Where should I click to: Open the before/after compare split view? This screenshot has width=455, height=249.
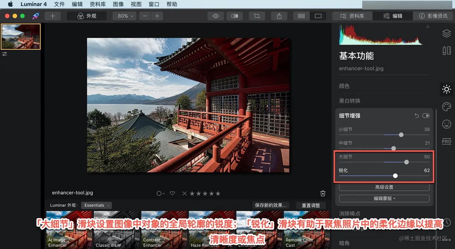pyautogui.click(x=235, y=16)
